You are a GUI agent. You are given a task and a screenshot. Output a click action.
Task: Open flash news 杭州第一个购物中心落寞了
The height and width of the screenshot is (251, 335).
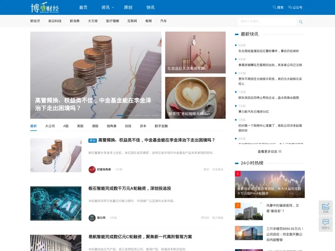270,128
